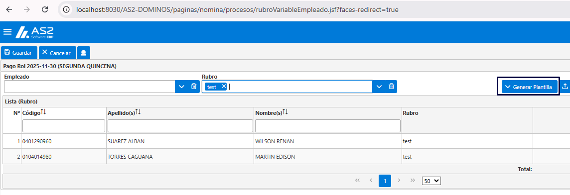
Task: Clear Empleado field with trash icon
Action: click(x=194, y=87)
